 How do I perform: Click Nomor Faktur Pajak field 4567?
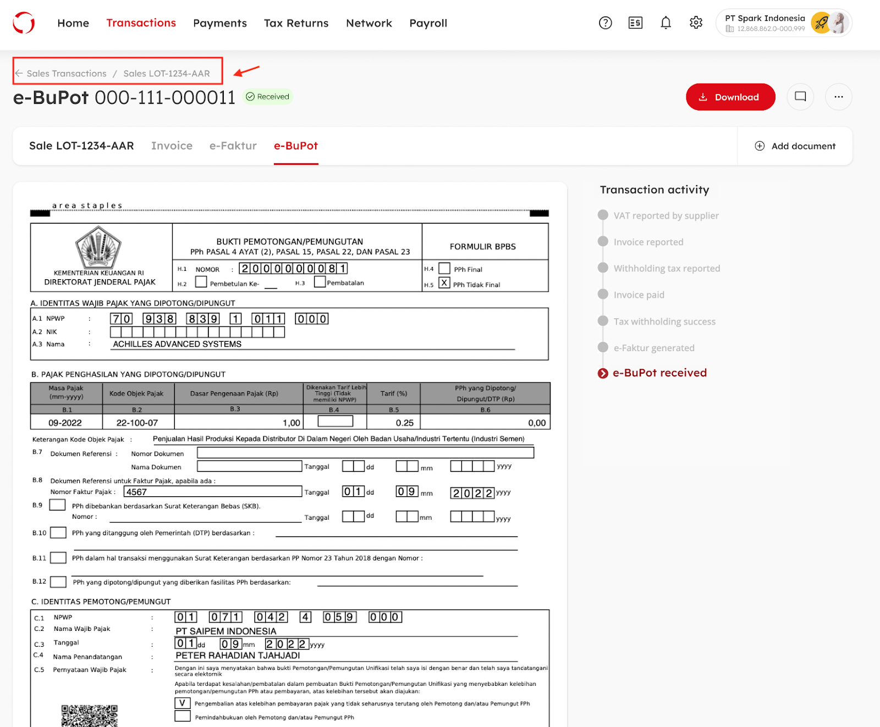[213, 491]
